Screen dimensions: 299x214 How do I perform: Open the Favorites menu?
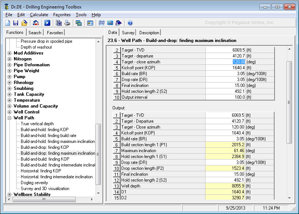(62, 15)
